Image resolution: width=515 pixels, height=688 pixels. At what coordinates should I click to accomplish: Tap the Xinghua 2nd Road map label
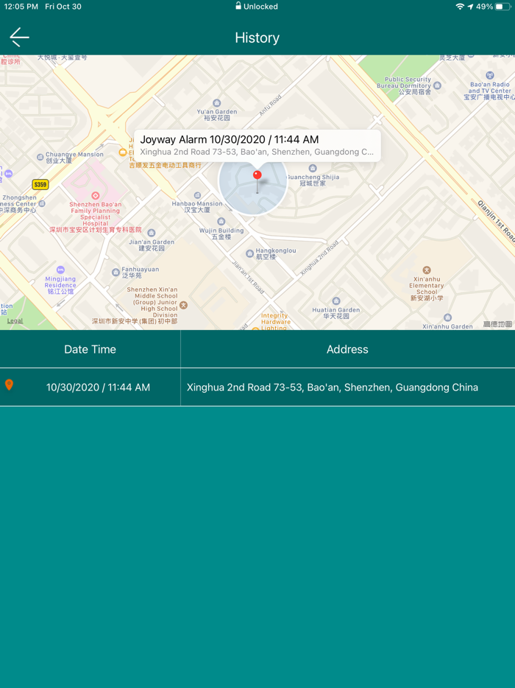tap(319, 258)
